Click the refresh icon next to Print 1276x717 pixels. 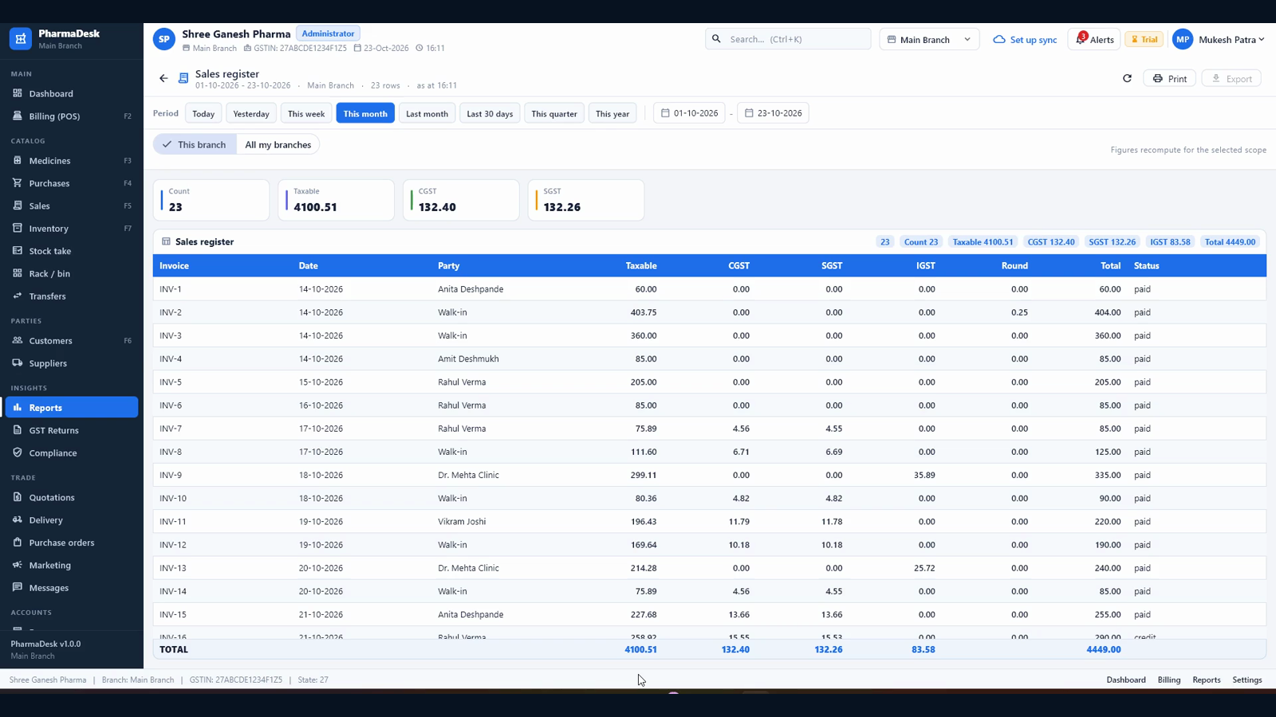(1127, 78)
